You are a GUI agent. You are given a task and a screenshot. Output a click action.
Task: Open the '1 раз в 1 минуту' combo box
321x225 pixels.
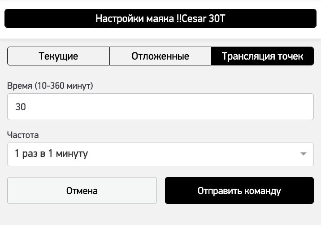(x=160, y=154)
